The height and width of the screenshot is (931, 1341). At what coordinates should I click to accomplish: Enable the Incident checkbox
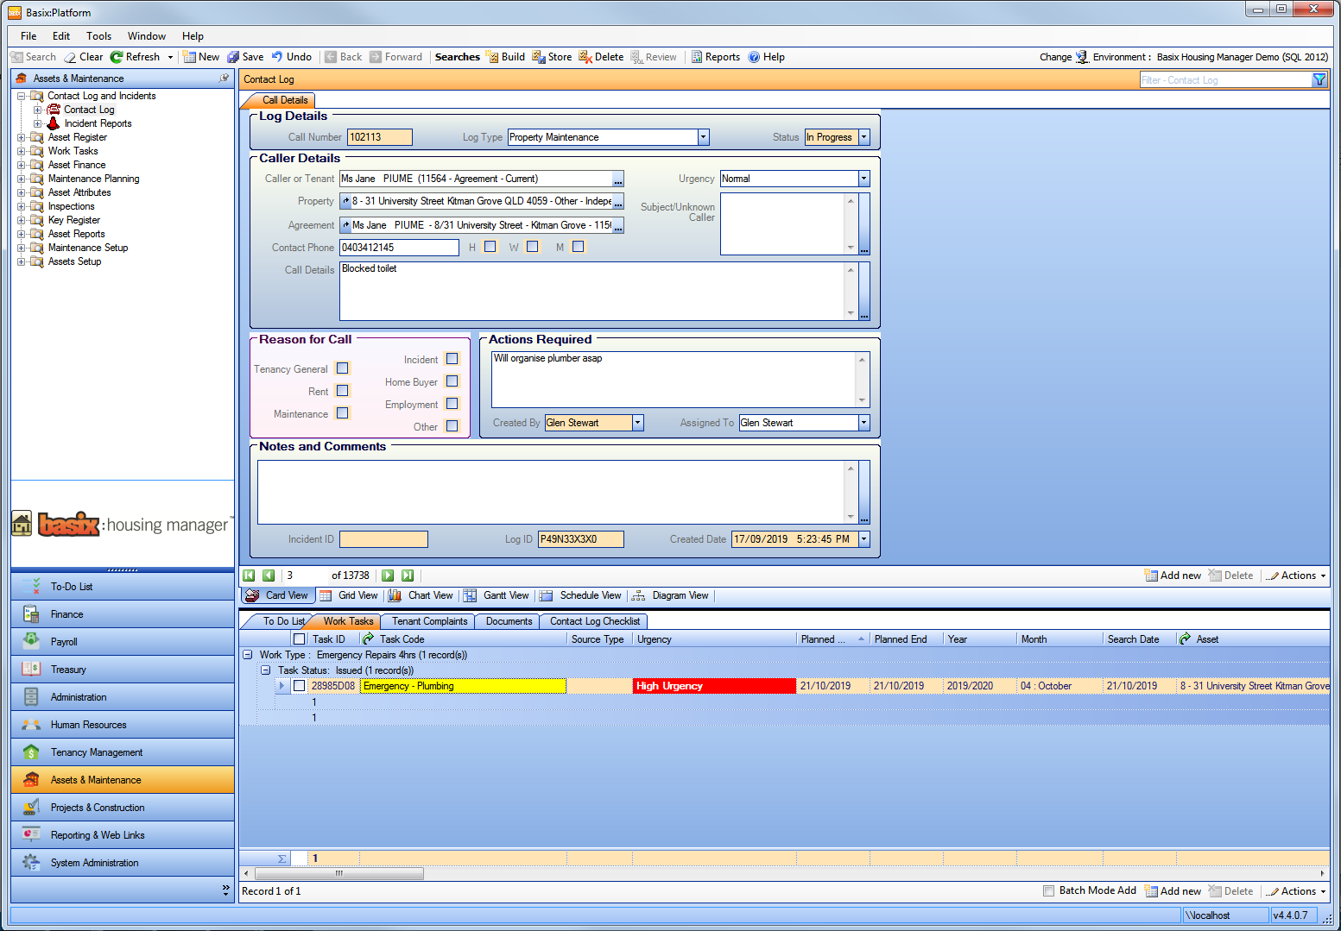click(x=452, y=358)
